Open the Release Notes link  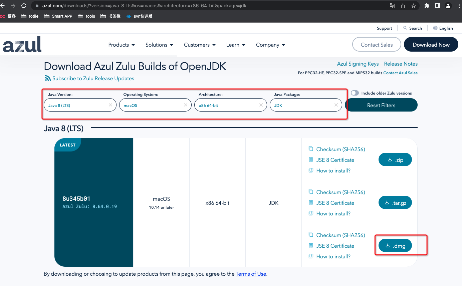coord(401,64)
